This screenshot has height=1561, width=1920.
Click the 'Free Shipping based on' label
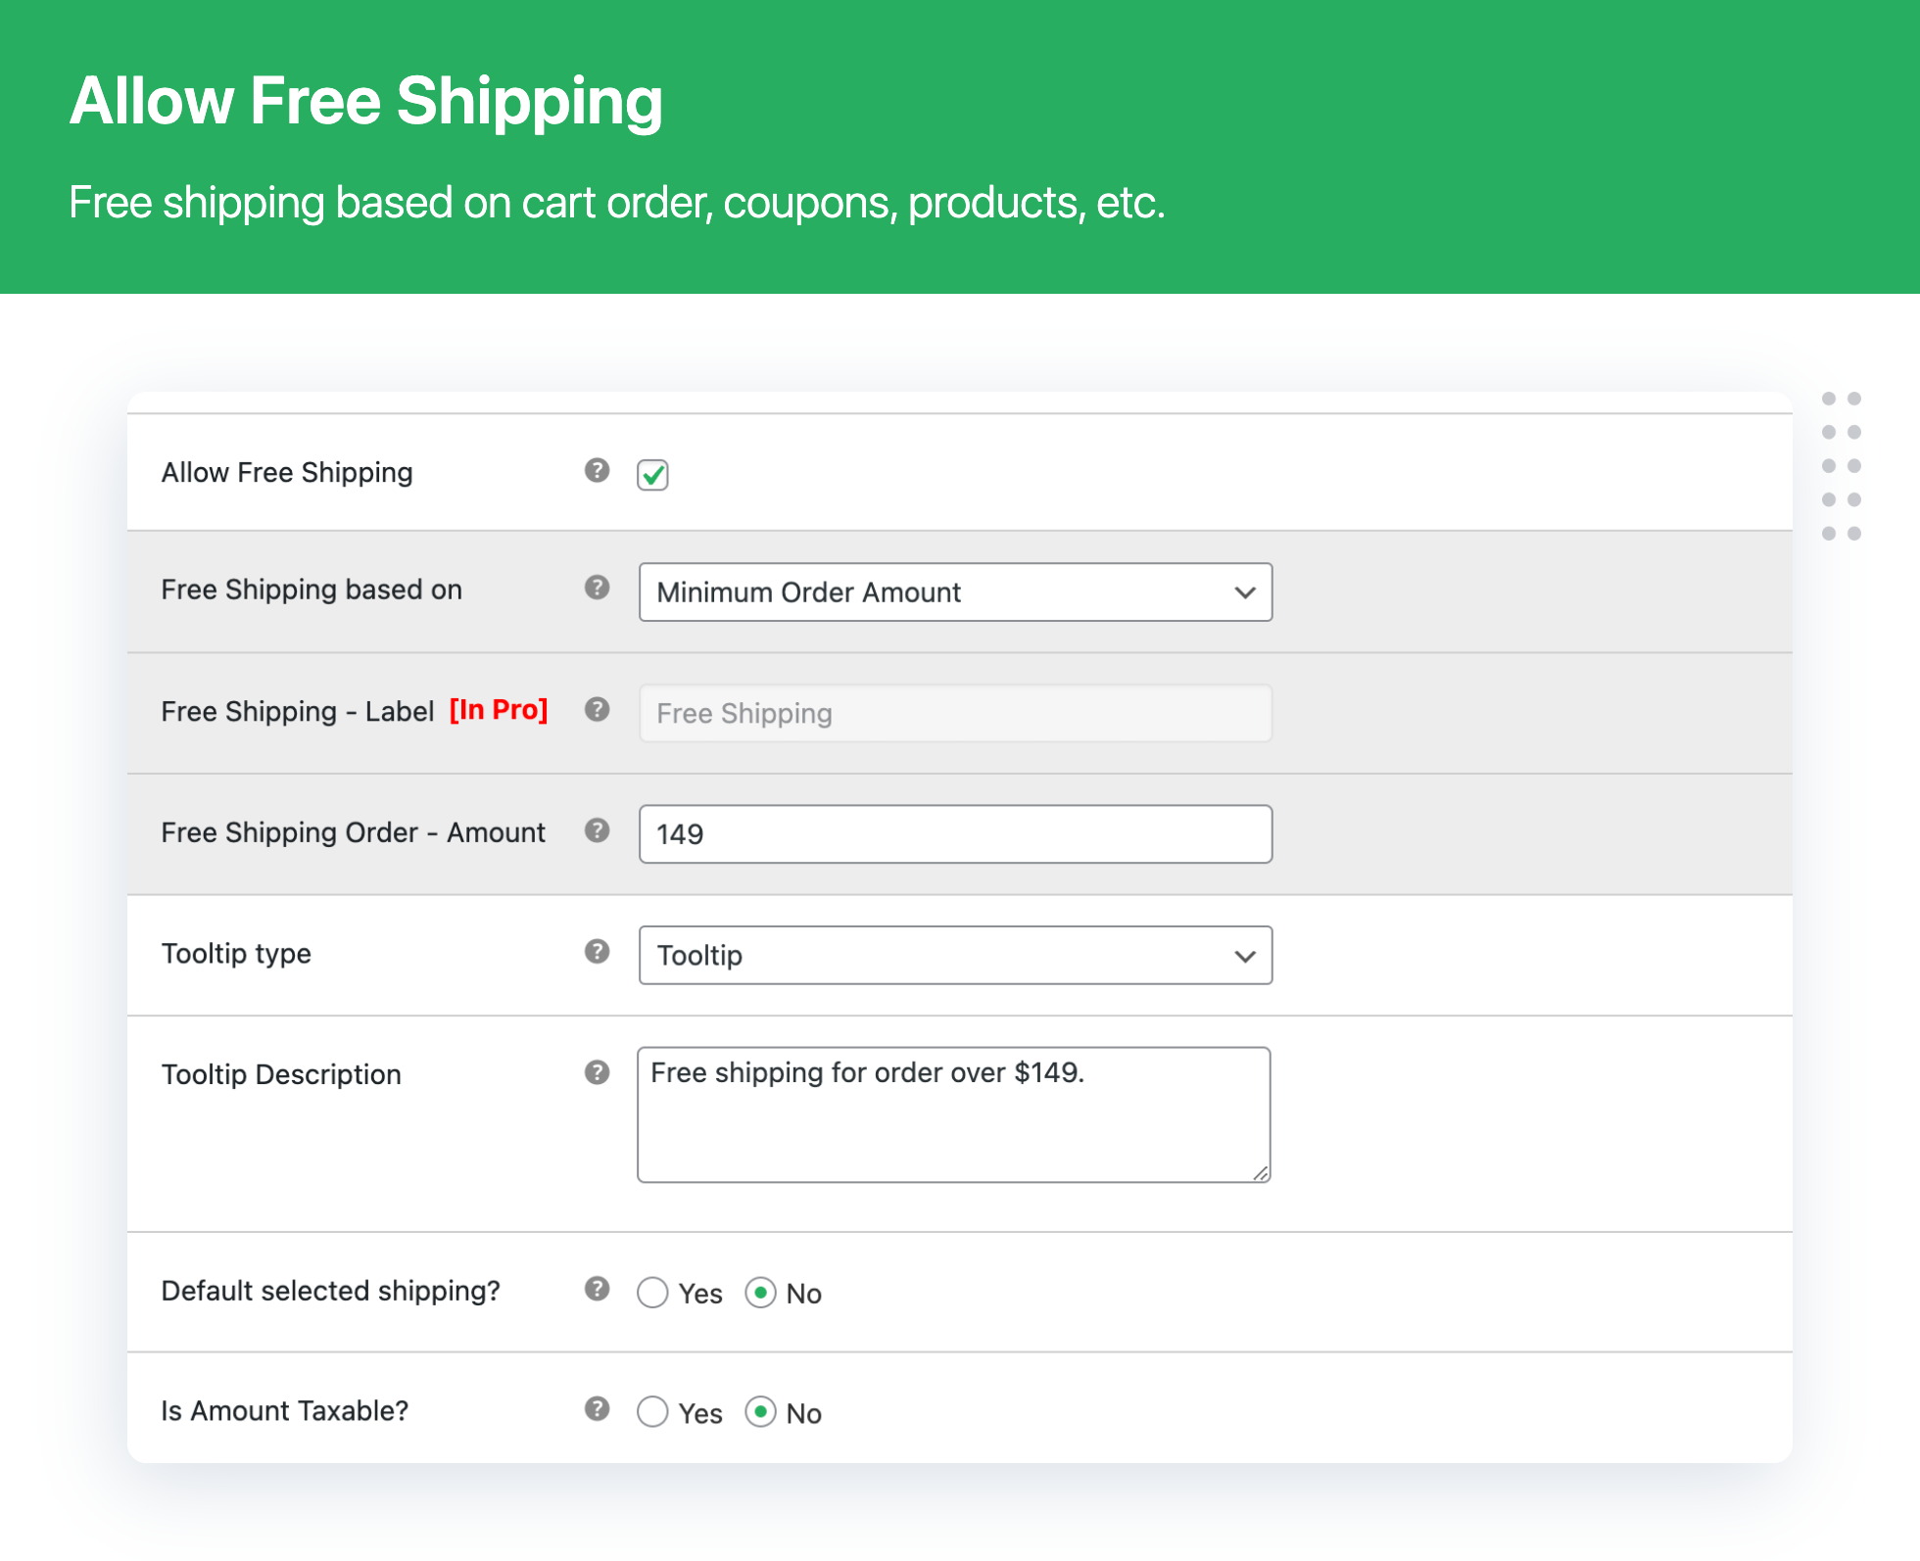312,590
